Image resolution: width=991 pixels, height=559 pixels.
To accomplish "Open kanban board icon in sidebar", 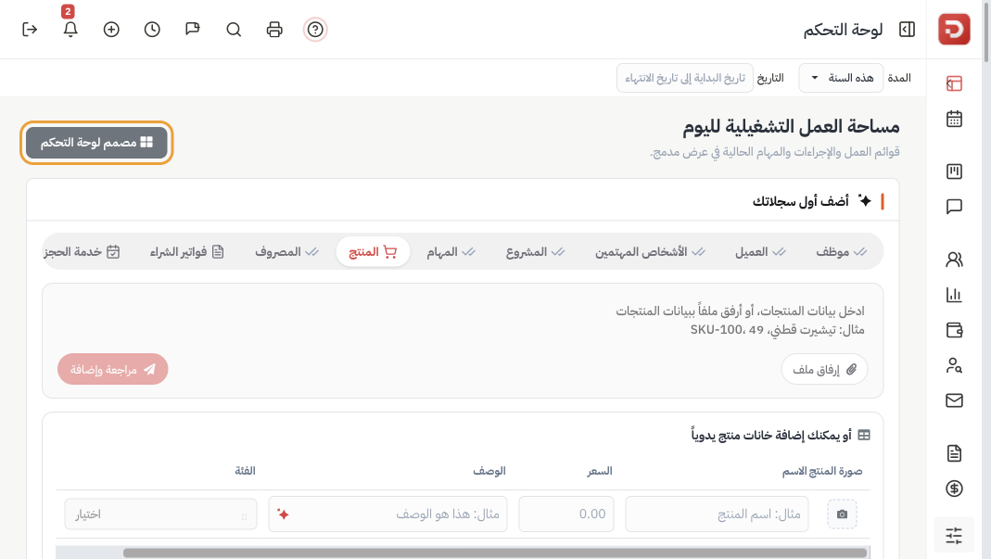I will tap(954, 171).
